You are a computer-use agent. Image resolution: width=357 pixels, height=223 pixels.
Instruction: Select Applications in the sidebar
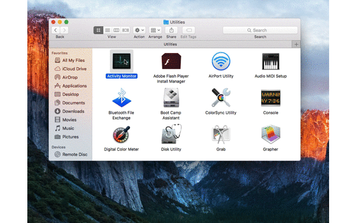coord(74,86)
